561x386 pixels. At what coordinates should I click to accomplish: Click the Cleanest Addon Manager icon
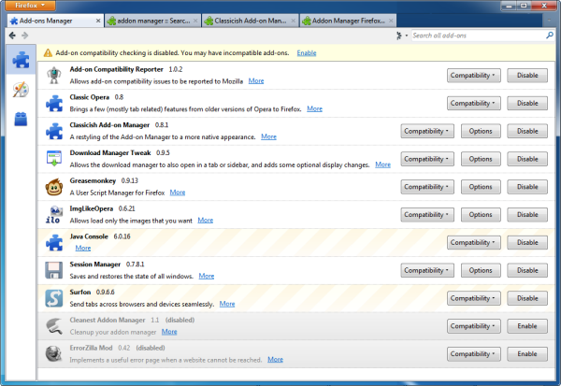54,326
